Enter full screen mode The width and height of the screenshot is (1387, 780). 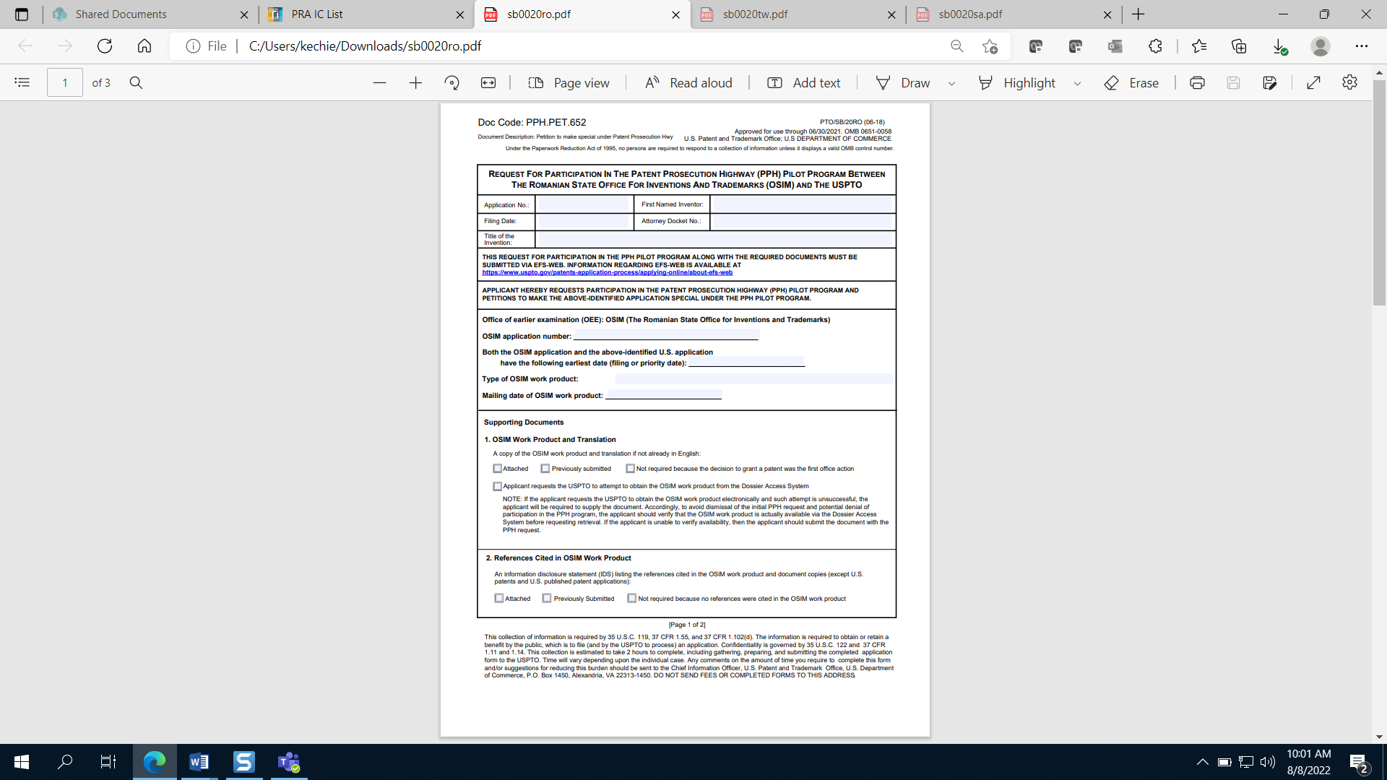click(x=1313, y=83)
